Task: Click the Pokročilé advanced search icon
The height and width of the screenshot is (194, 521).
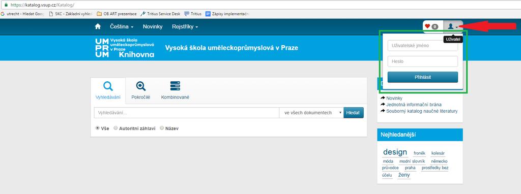Action: 141,86
